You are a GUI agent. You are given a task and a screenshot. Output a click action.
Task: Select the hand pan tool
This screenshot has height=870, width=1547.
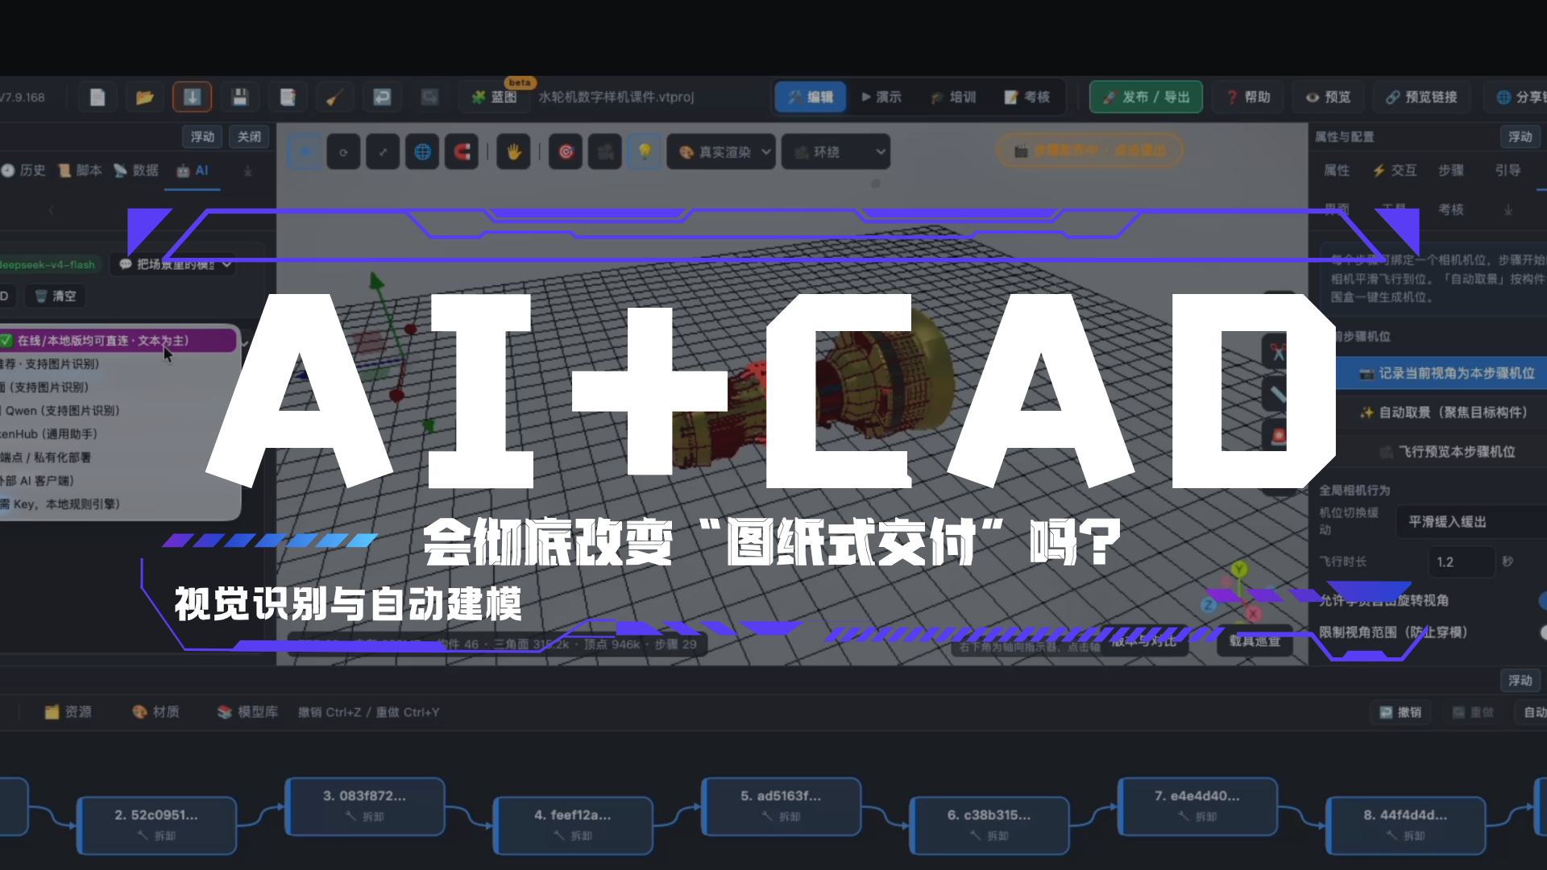tap(514, 152)
